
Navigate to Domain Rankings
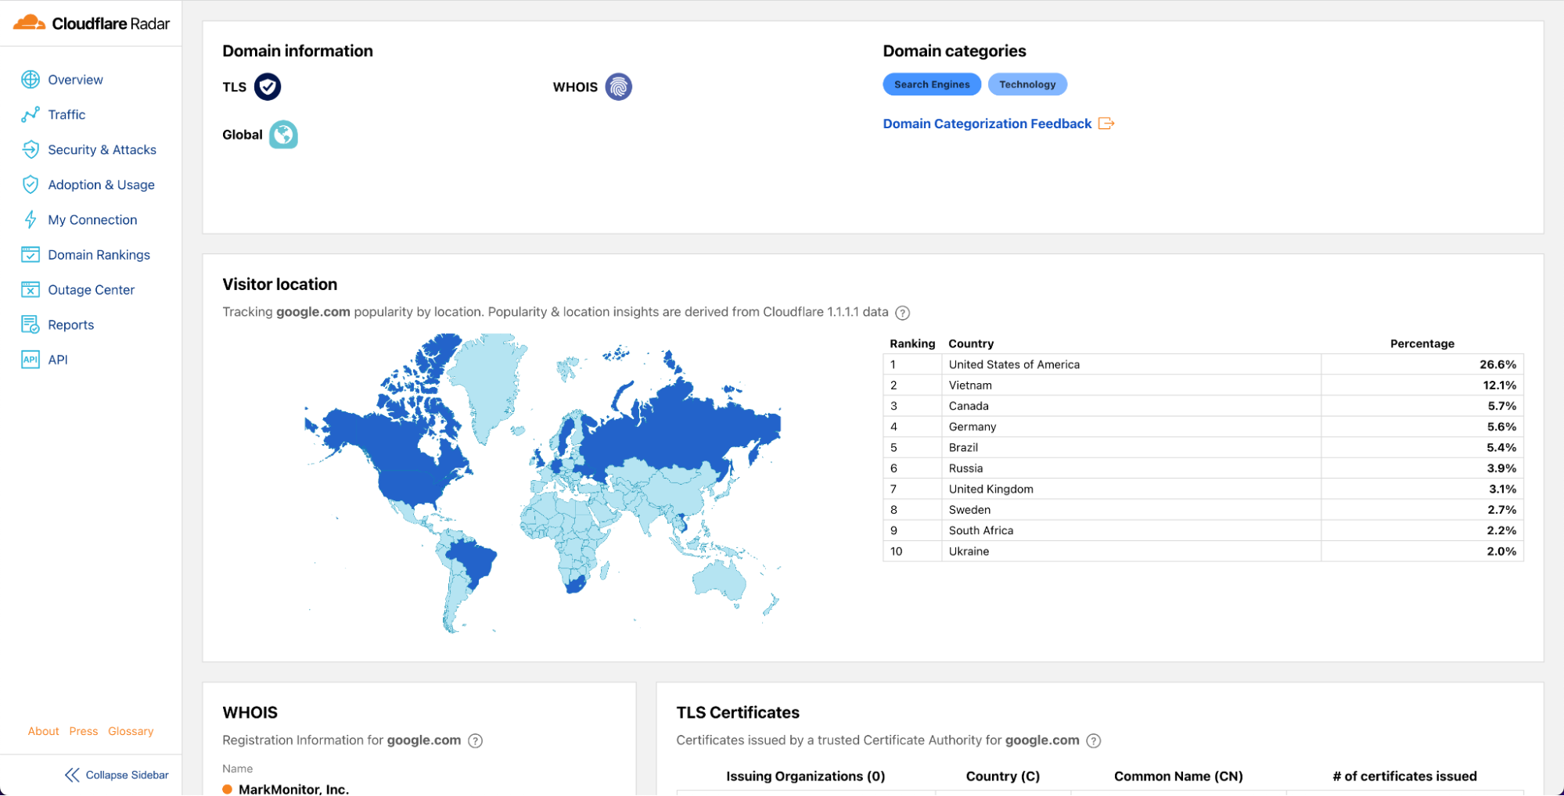click(x=99, y=255)
